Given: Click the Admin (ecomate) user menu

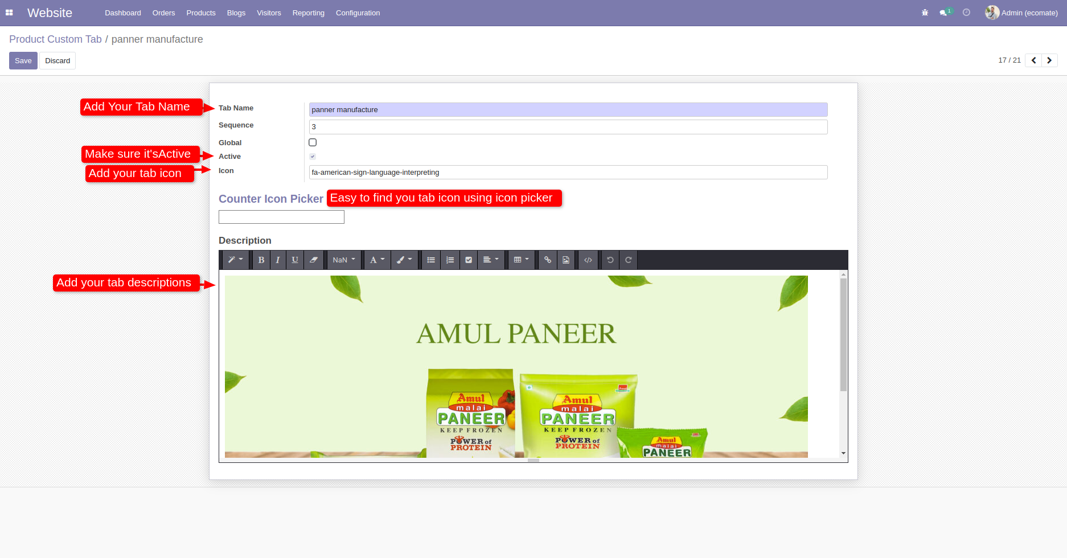Looking at the screenshot, I should tap(1022, 13).
